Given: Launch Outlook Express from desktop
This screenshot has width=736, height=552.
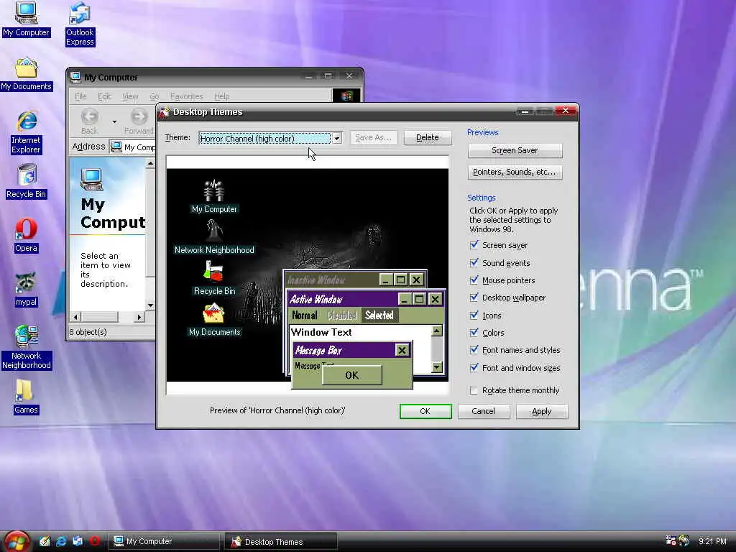Looking at the screenshot, I should (x=79, y=13).
